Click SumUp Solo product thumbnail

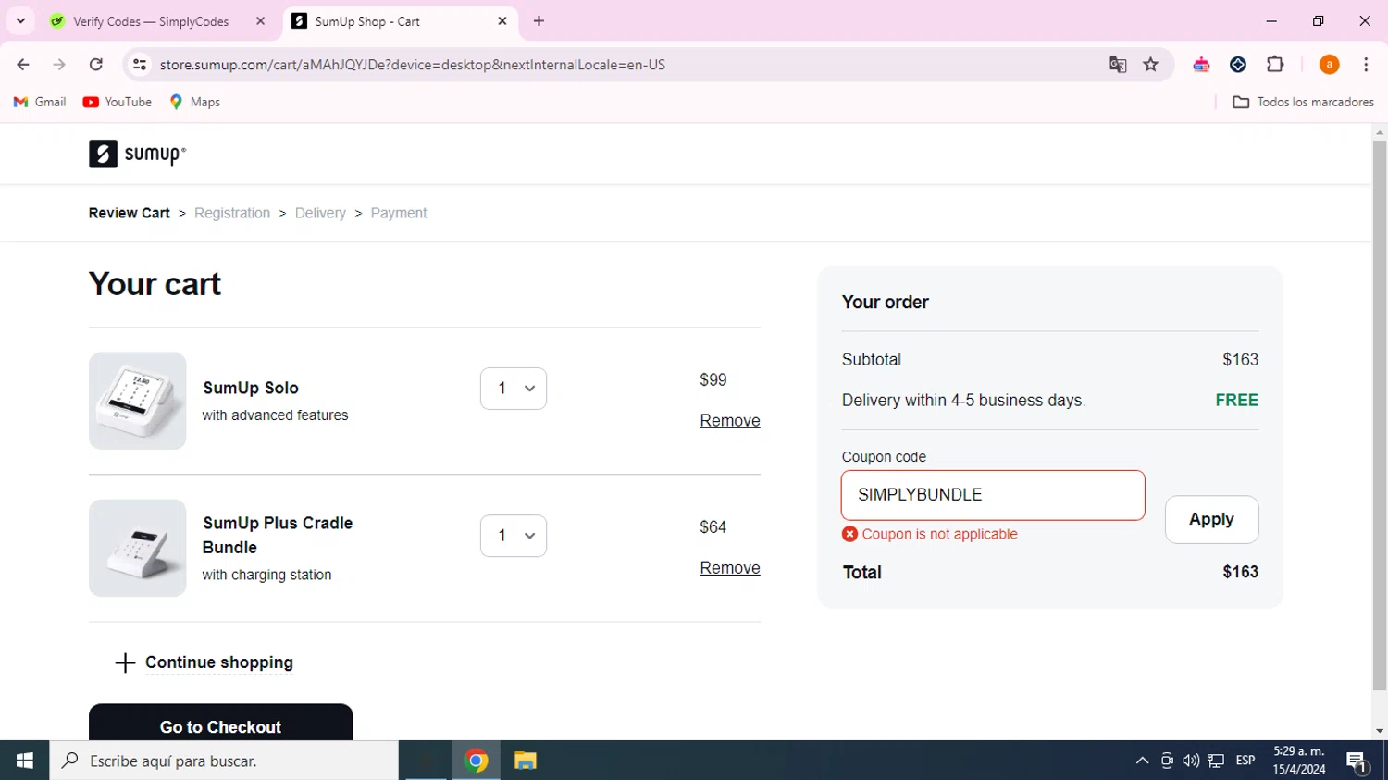[x=138, y=401]
